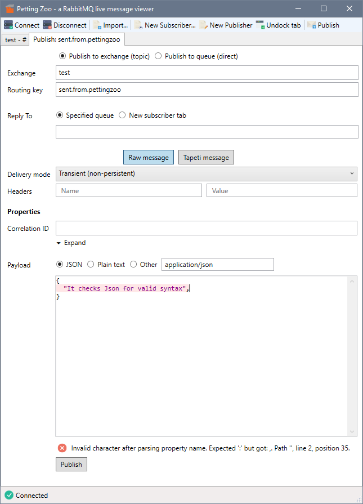Click the Correlation ID field
Image resolution: width=363 pixels, height=504 pixels.
[x=206, y=228]
